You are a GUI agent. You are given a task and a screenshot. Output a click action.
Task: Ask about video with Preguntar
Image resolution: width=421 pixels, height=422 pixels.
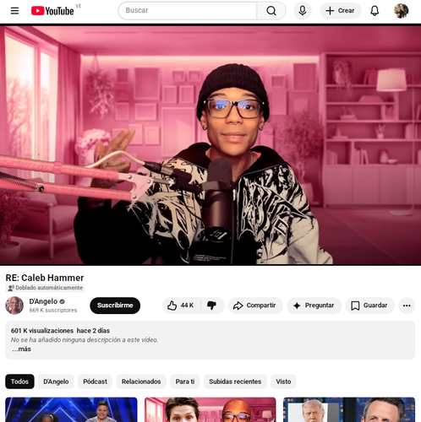(314, 306)
